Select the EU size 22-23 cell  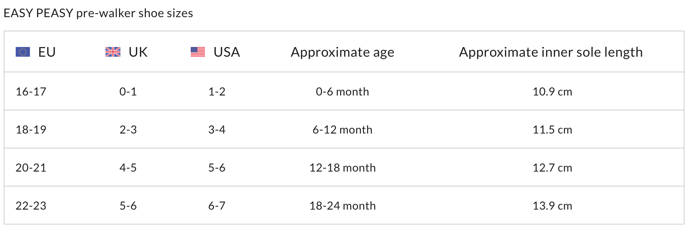pos(31,206)
